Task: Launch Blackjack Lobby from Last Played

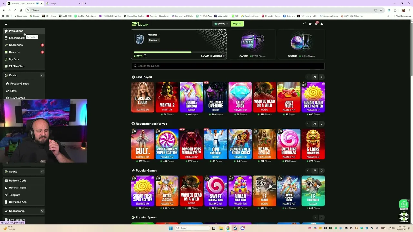Action: click(143, 97)
